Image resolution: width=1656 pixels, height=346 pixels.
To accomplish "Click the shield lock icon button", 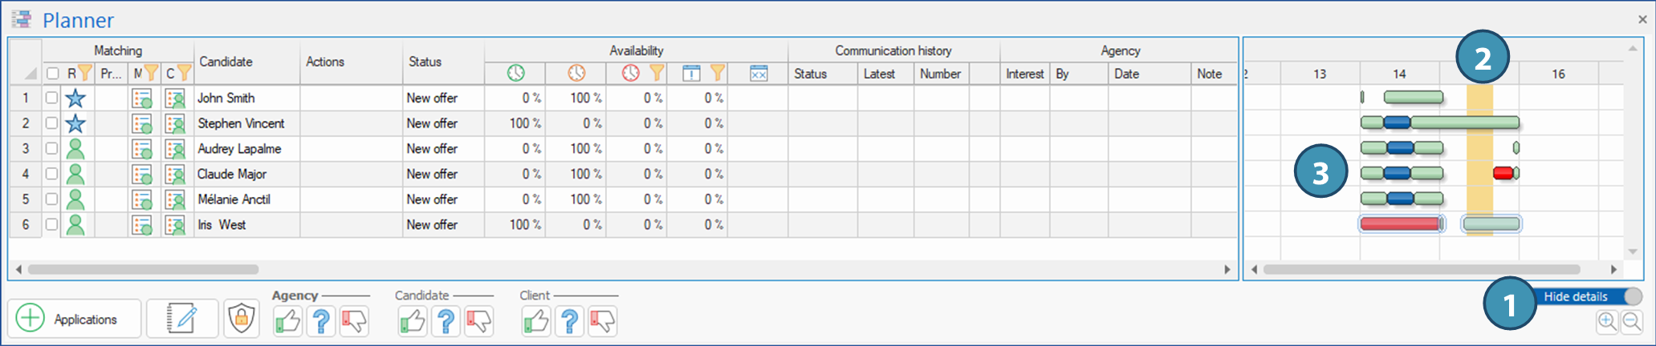I will [x=241, y=319].
